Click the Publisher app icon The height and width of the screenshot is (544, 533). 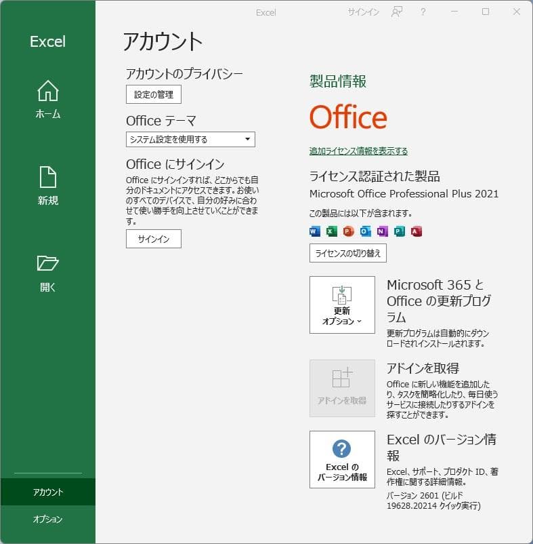pos(400,231)
